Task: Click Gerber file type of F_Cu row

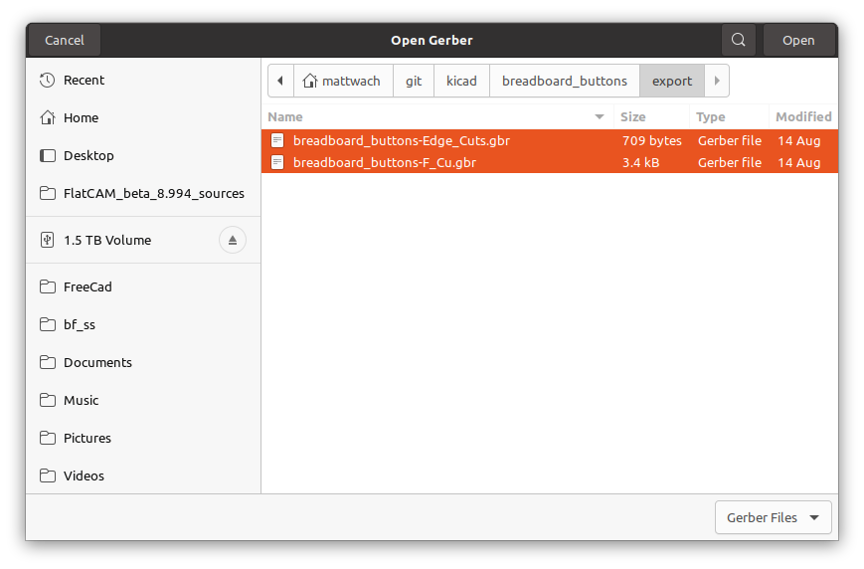Action: pos(730,163)
